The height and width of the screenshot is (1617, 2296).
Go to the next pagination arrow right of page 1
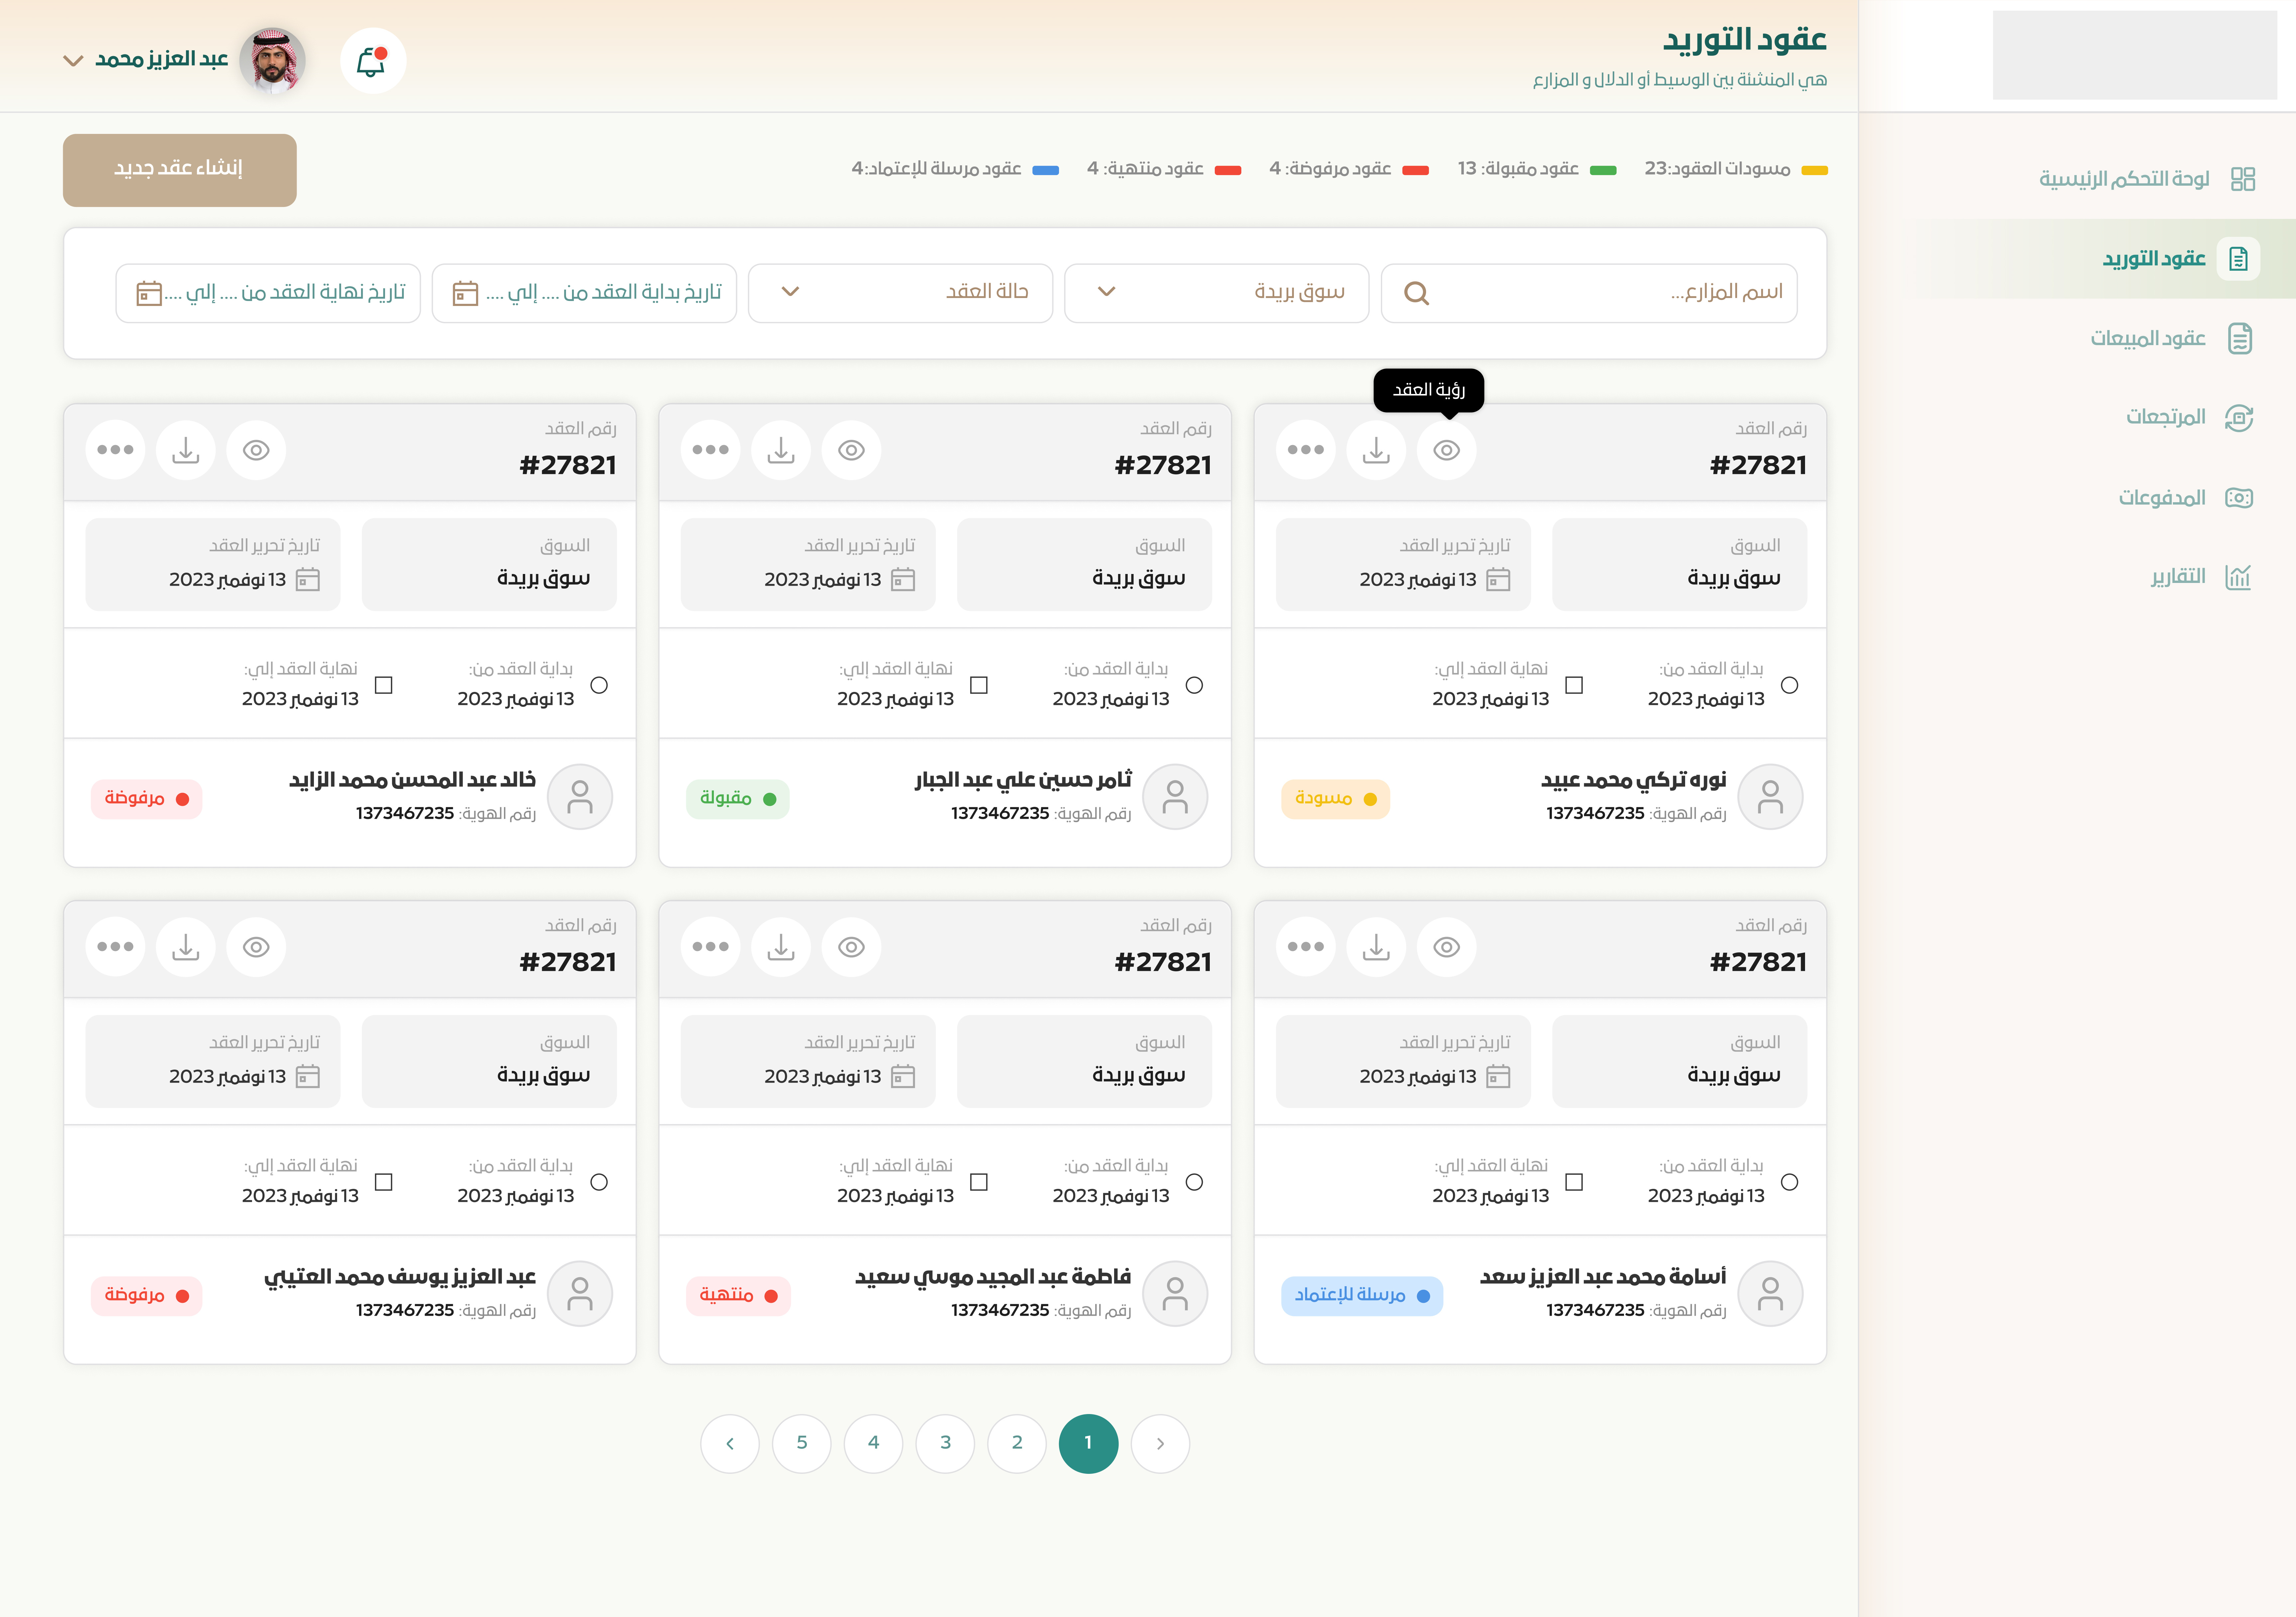coord(1160,1444)
